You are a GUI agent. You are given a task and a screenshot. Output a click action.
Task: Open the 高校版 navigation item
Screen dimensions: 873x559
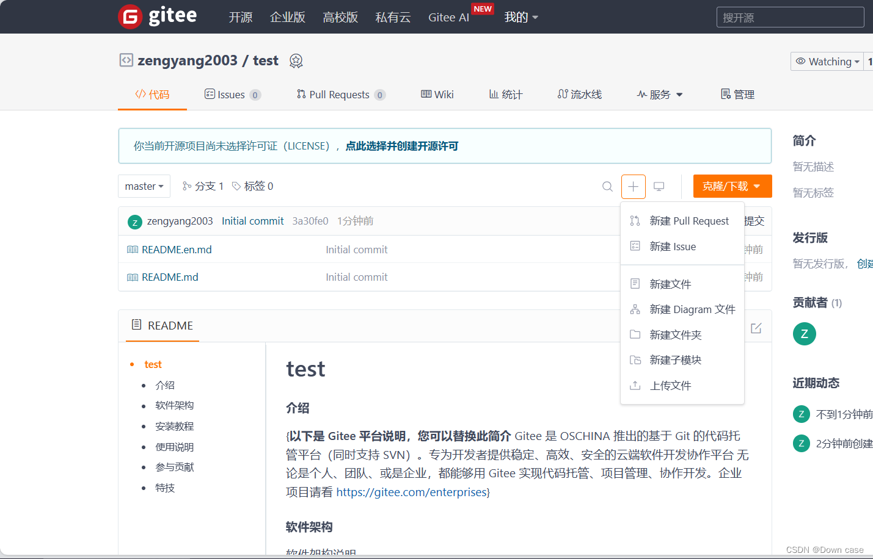tap(340, 17)
